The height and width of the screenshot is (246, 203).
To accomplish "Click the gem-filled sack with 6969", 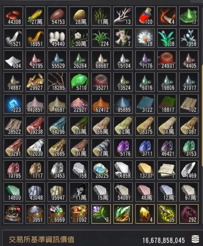I will (57, 214).
